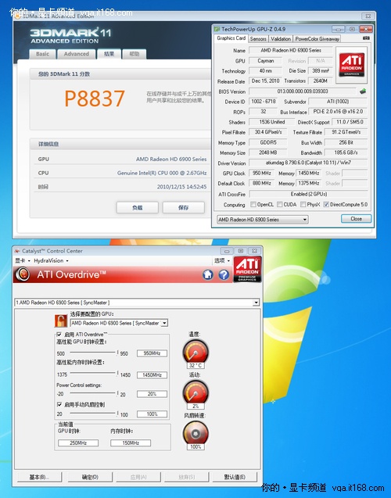Toggle the PhysX checkbox in GPU-Z
Image resolution: width=391 pixels, height=498 pixels.
pos(303,204)
